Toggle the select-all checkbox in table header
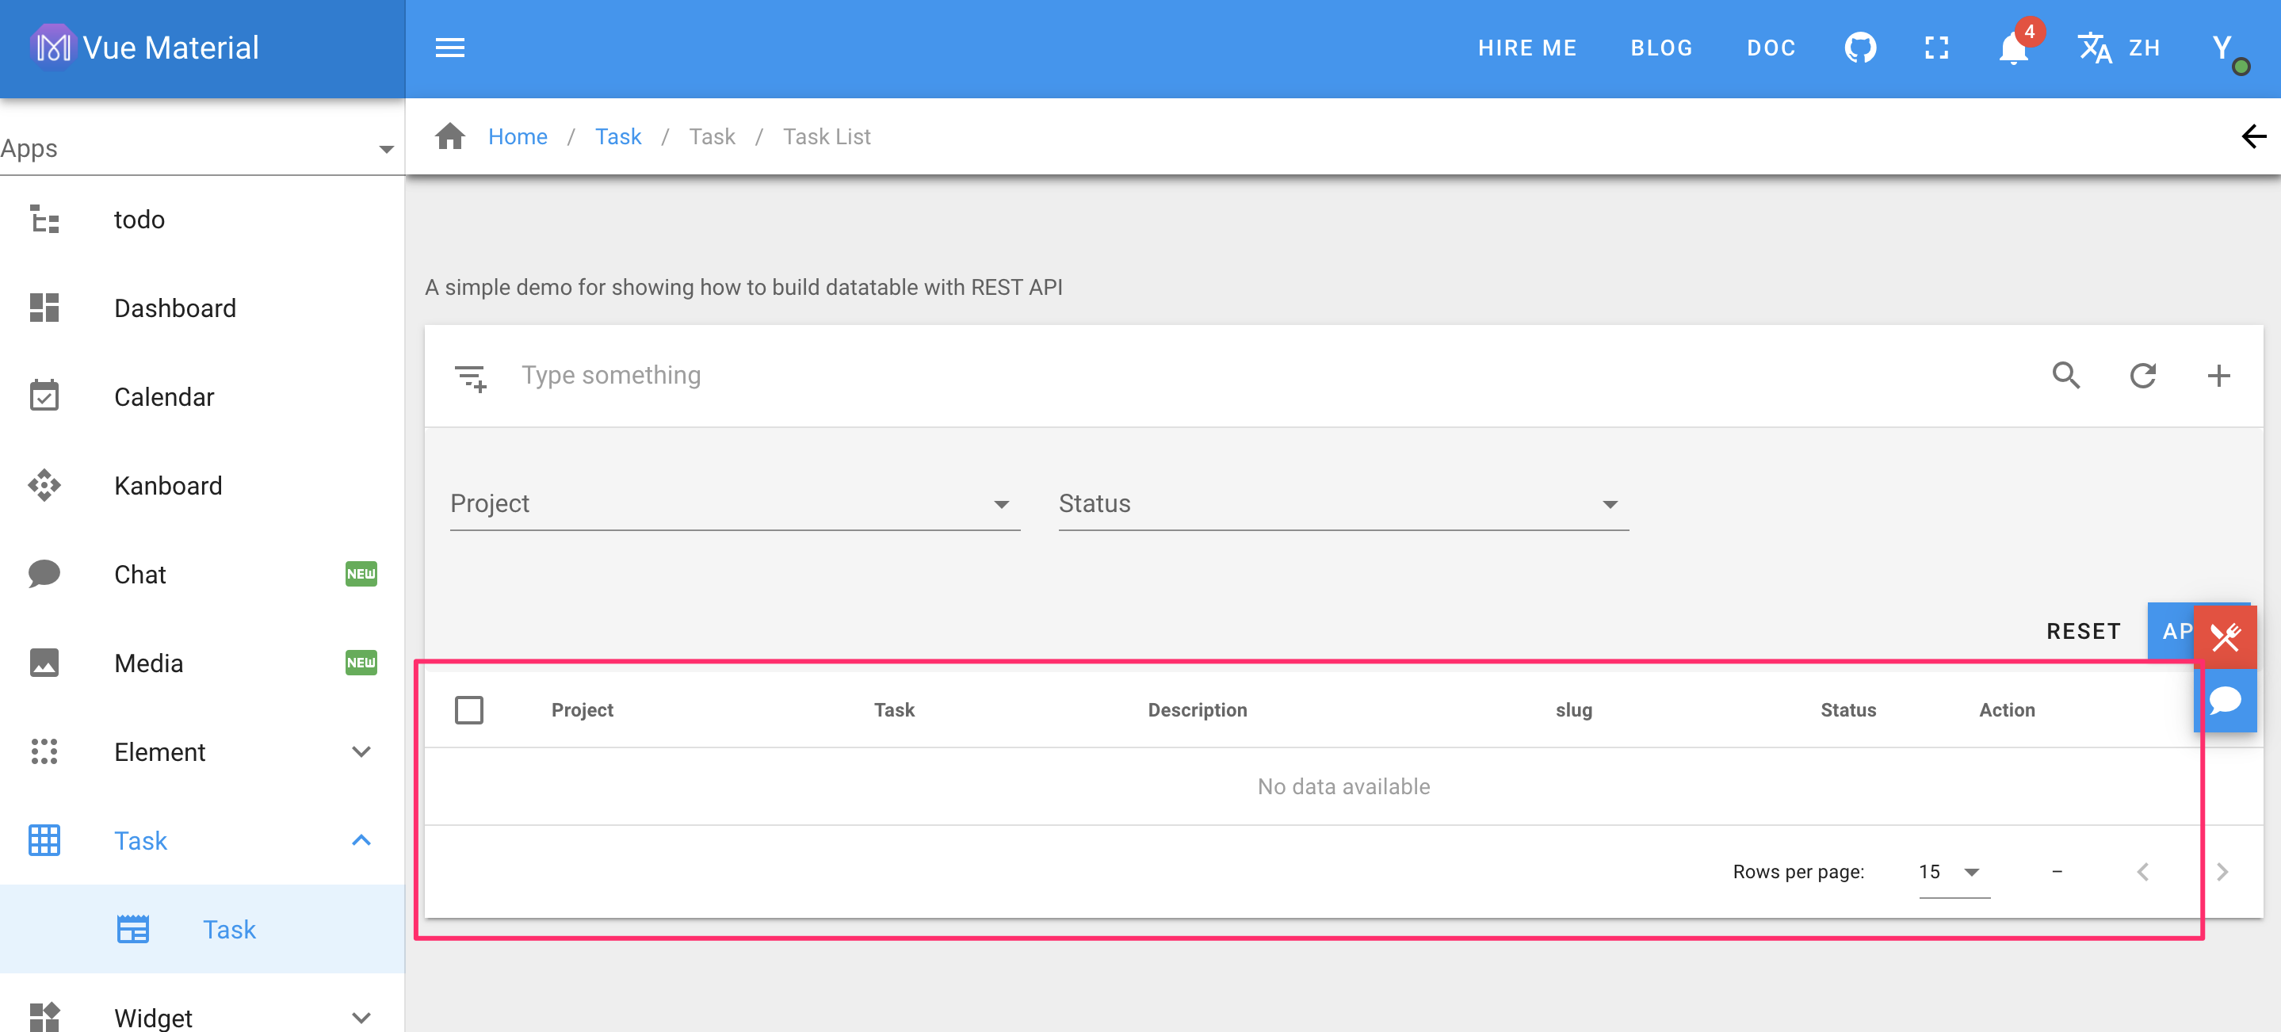2281x1032 pixels. 469,709
